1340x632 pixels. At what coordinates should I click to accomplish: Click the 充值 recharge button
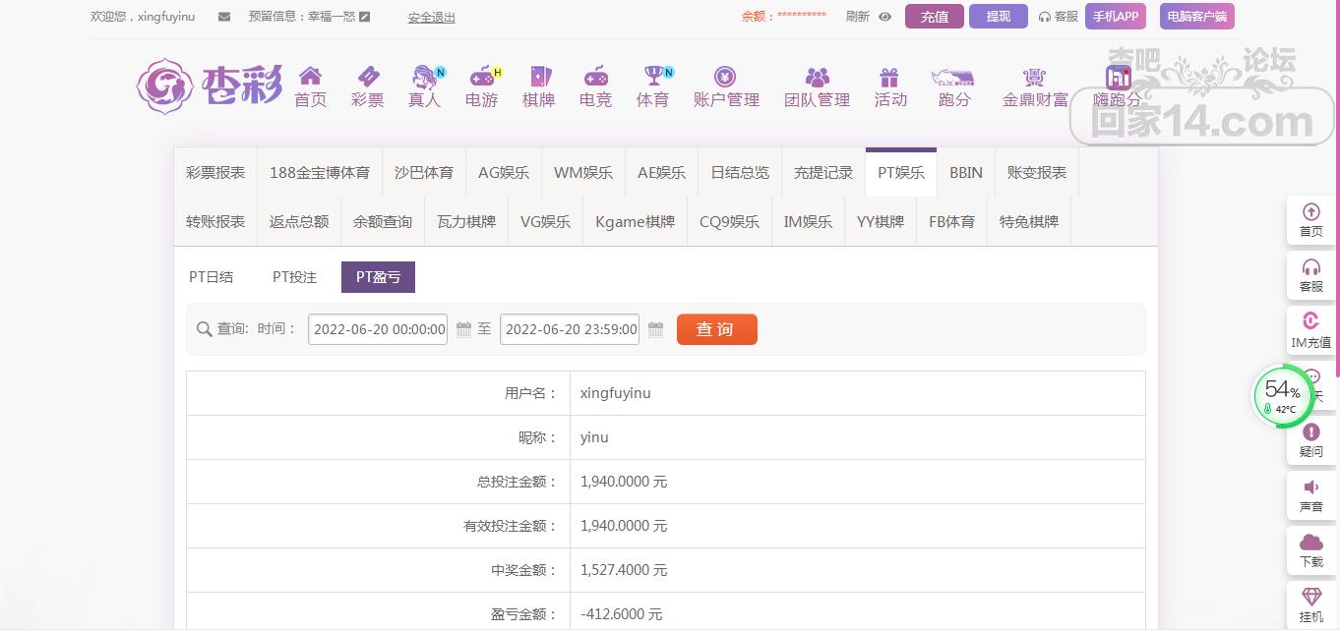click(x=934, y=17)
